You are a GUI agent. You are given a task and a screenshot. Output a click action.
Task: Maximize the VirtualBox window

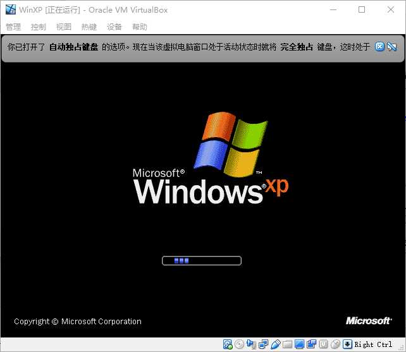coord(362,10)
